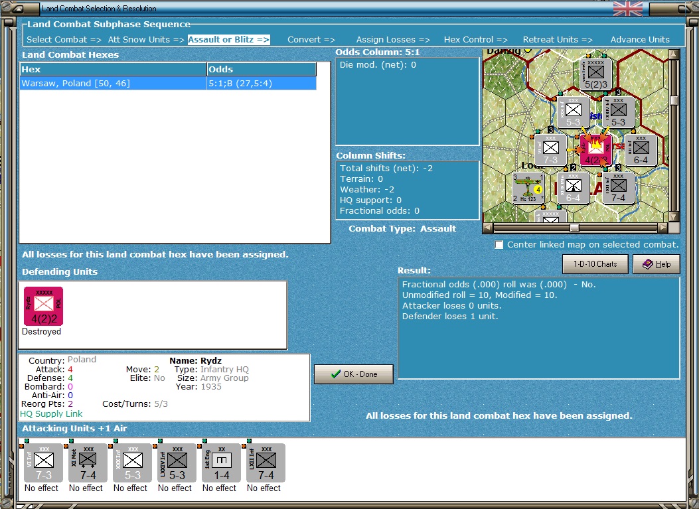Click the Assign Losses subphase label
Viewport: 699px width, 509px height.
pos(393,40)
